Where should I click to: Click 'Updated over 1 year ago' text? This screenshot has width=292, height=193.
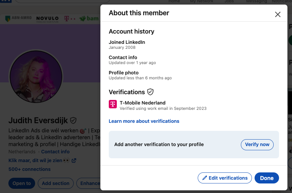[x=132, y=63]
